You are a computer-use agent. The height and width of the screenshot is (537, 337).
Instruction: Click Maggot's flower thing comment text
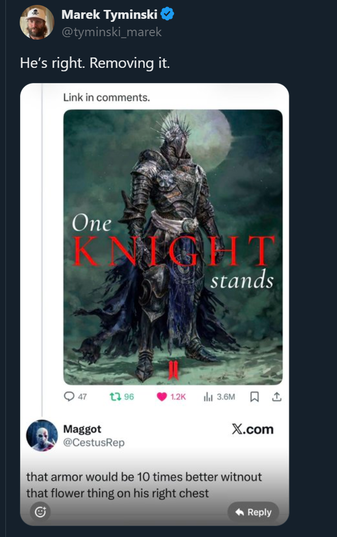click(x=144, y=484)
